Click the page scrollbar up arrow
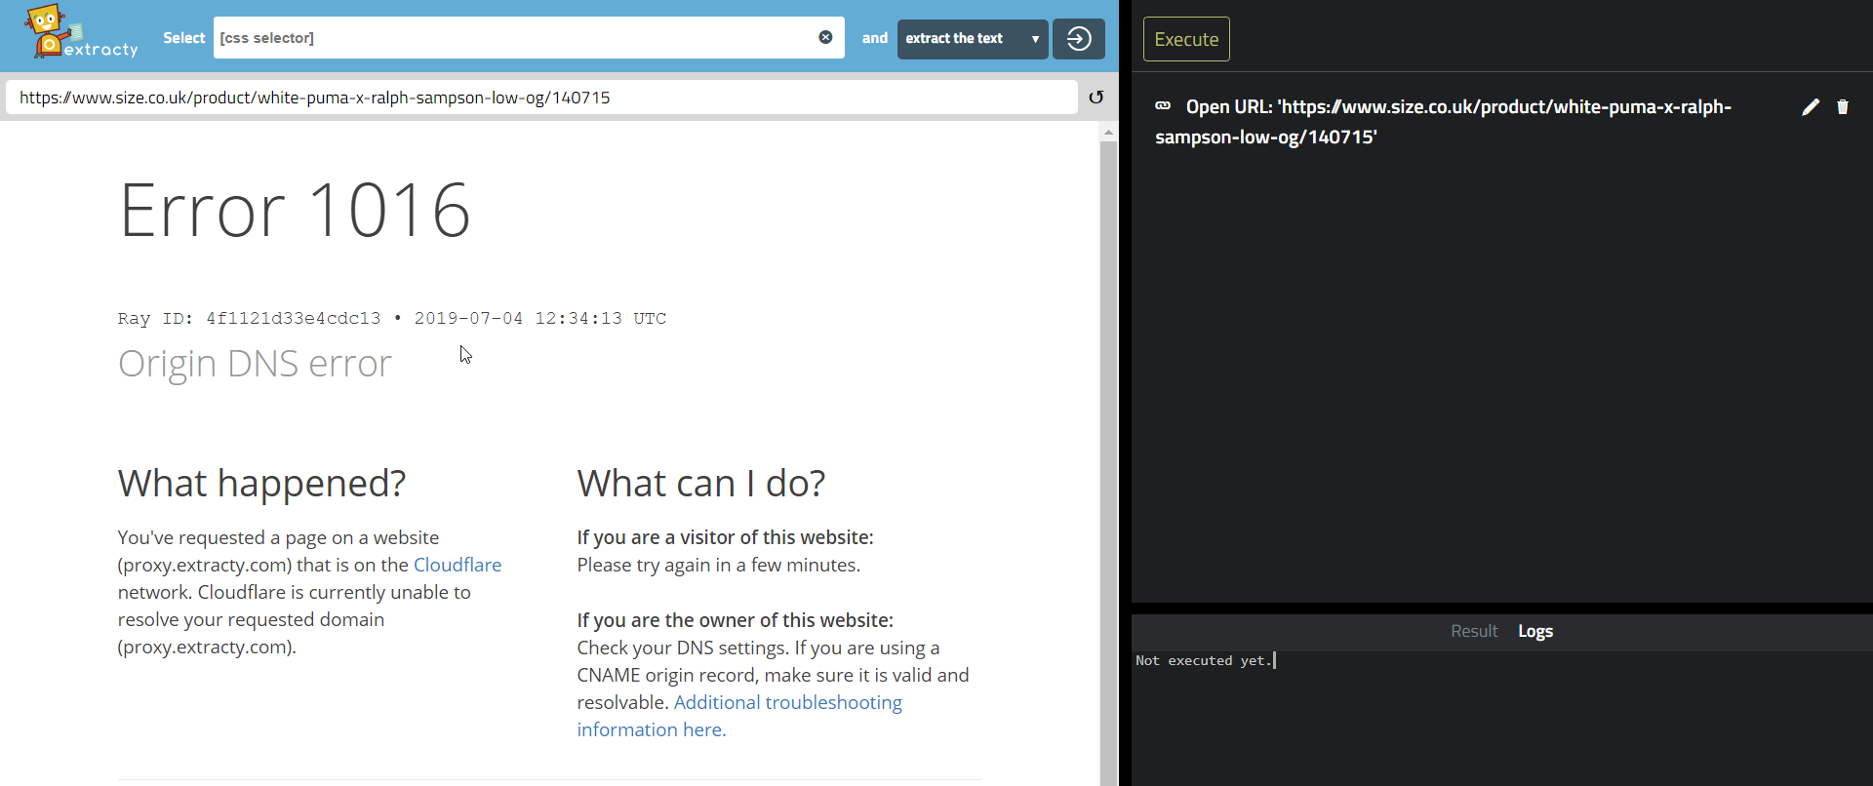Viewport: 1873px width, 786px height. click(1108, 132)
